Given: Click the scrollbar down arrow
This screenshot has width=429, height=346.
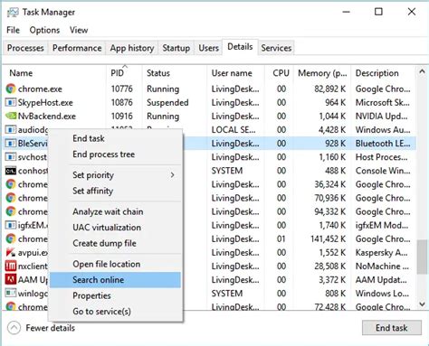Looking at the screenshot, I should tap(422, 304).
